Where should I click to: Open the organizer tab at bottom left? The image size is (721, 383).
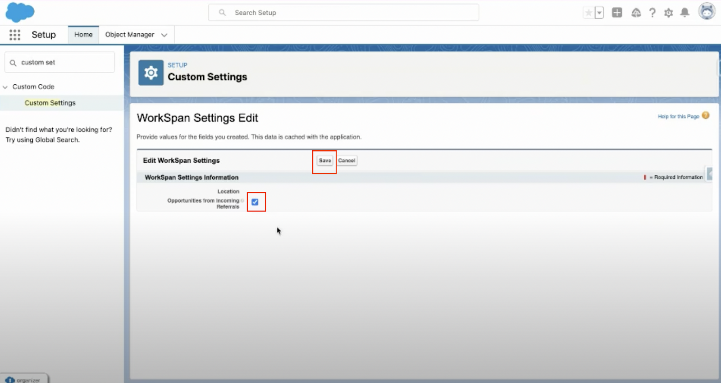click(23, 379)
